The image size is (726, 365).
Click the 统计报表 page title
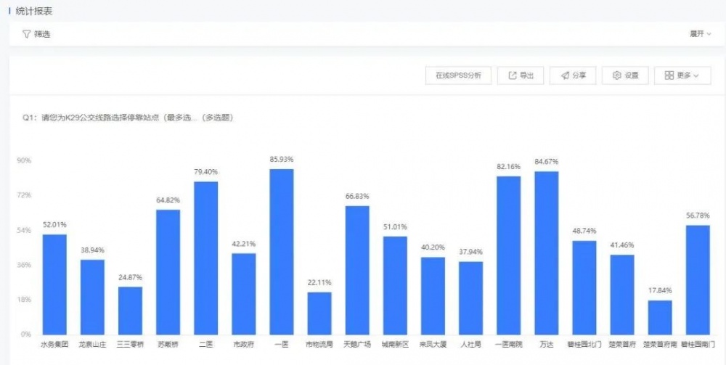[x=33, y=11]
